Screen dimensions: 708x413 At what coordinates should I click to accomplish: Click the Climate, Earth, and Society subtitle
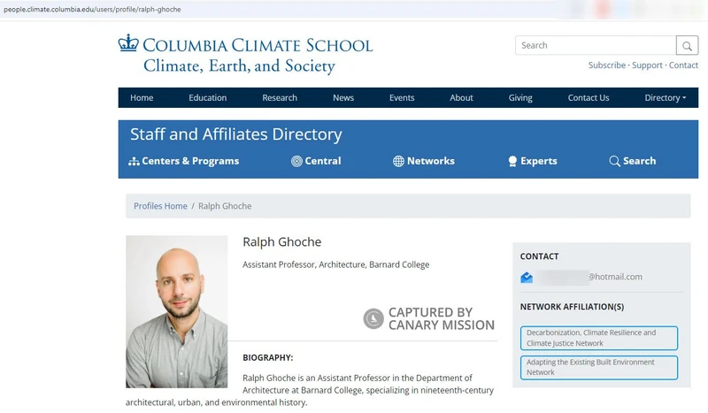pyautogui.click(x=239, y=66)
